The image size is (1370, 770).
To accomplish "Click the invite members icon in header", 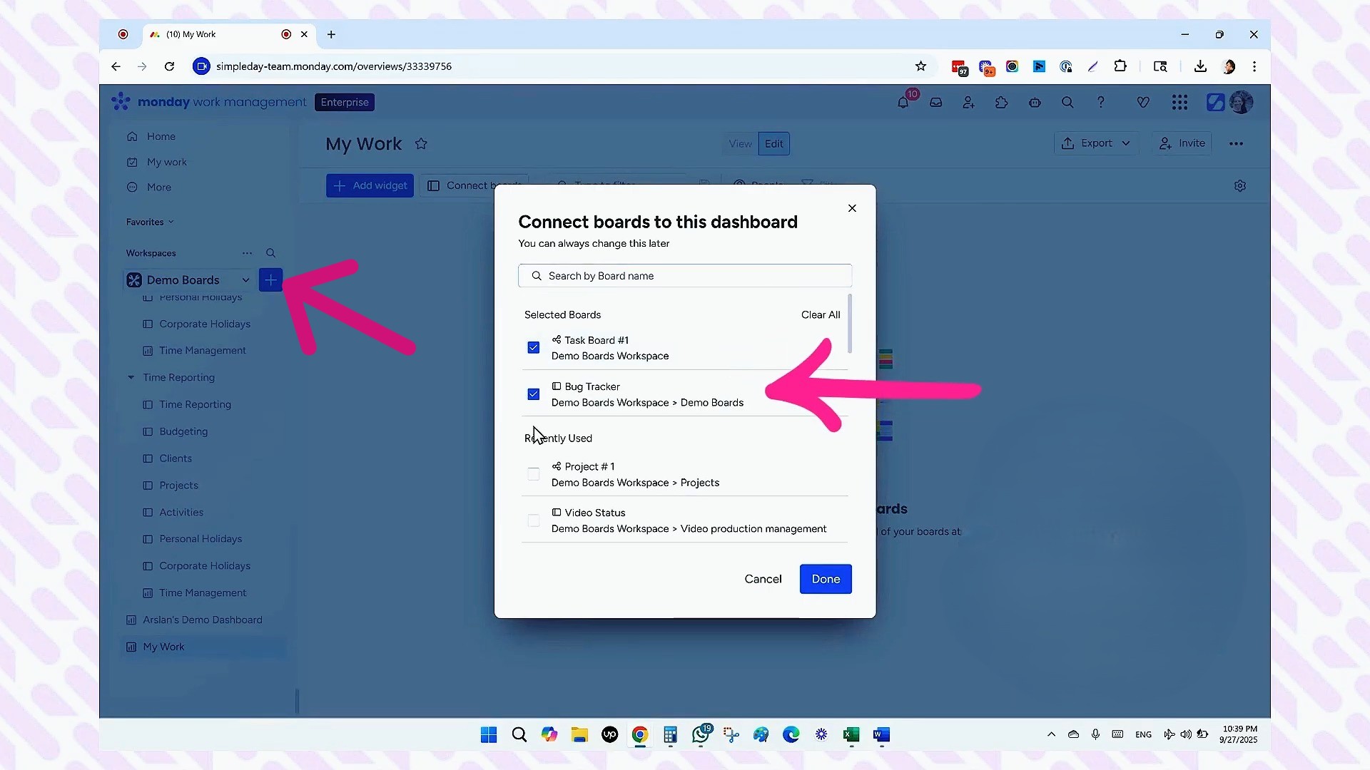I will click(968, 103).
